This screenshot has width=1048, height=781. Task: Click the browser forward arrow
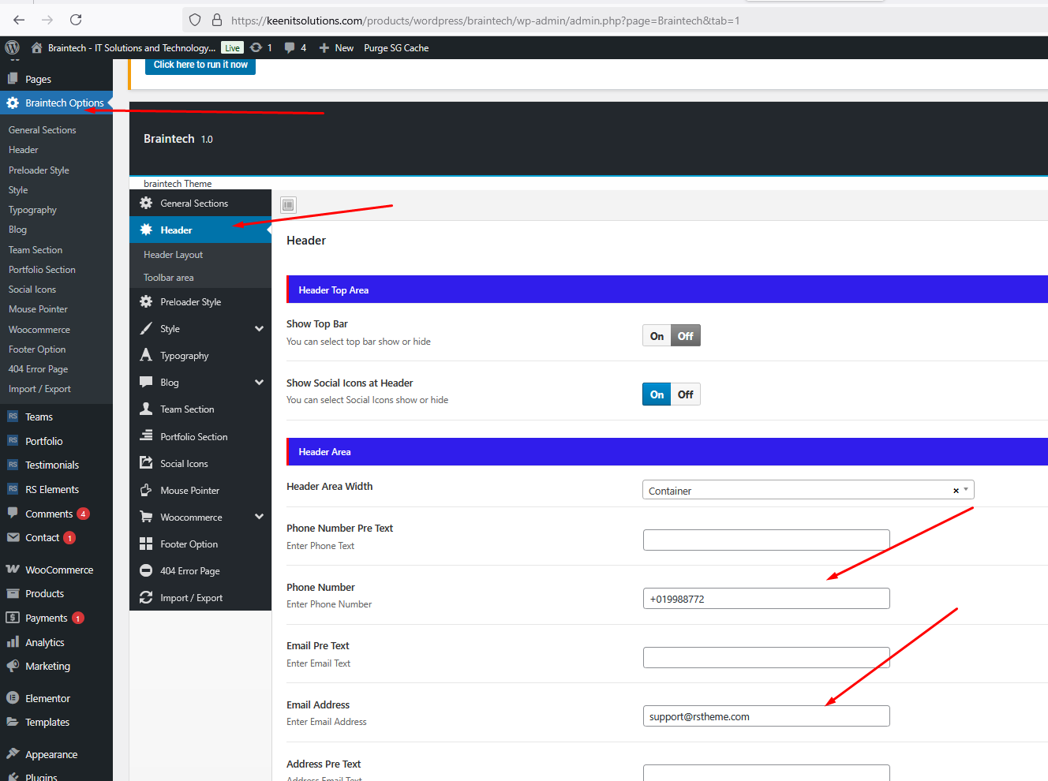coord(47,20)
